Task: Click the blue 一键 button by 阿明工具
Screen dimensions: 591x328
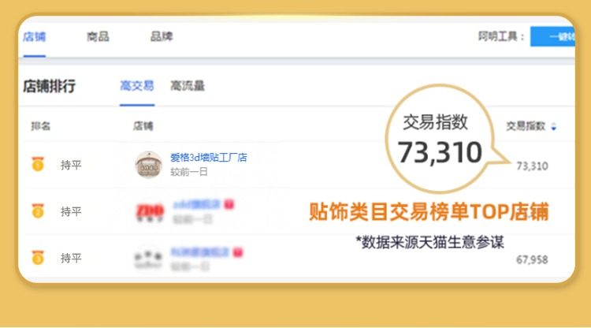Action: pyautogui.click(x=552, y=36)
